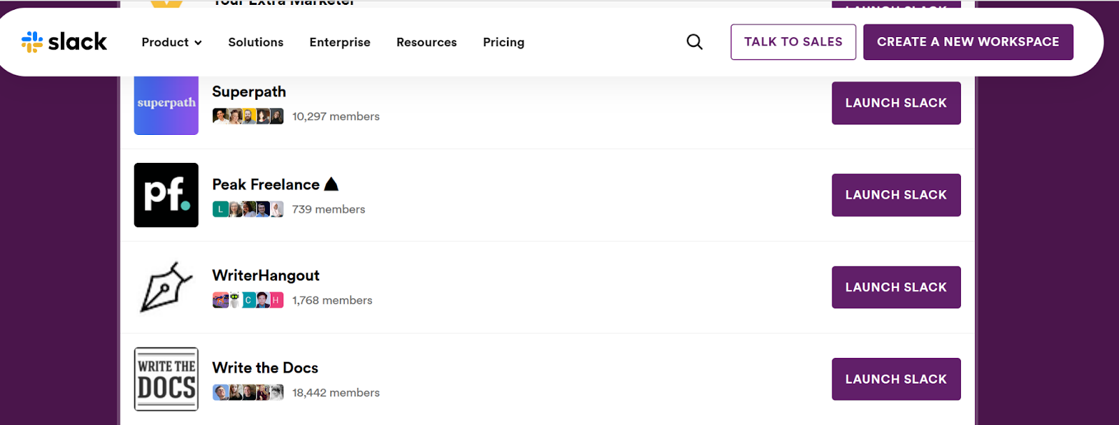Click the WriterHangout pen nib icon

166,287
